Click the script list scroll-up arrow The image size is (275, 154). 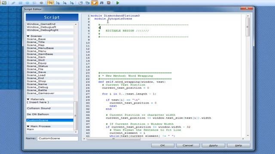click(x=76, y=24)
